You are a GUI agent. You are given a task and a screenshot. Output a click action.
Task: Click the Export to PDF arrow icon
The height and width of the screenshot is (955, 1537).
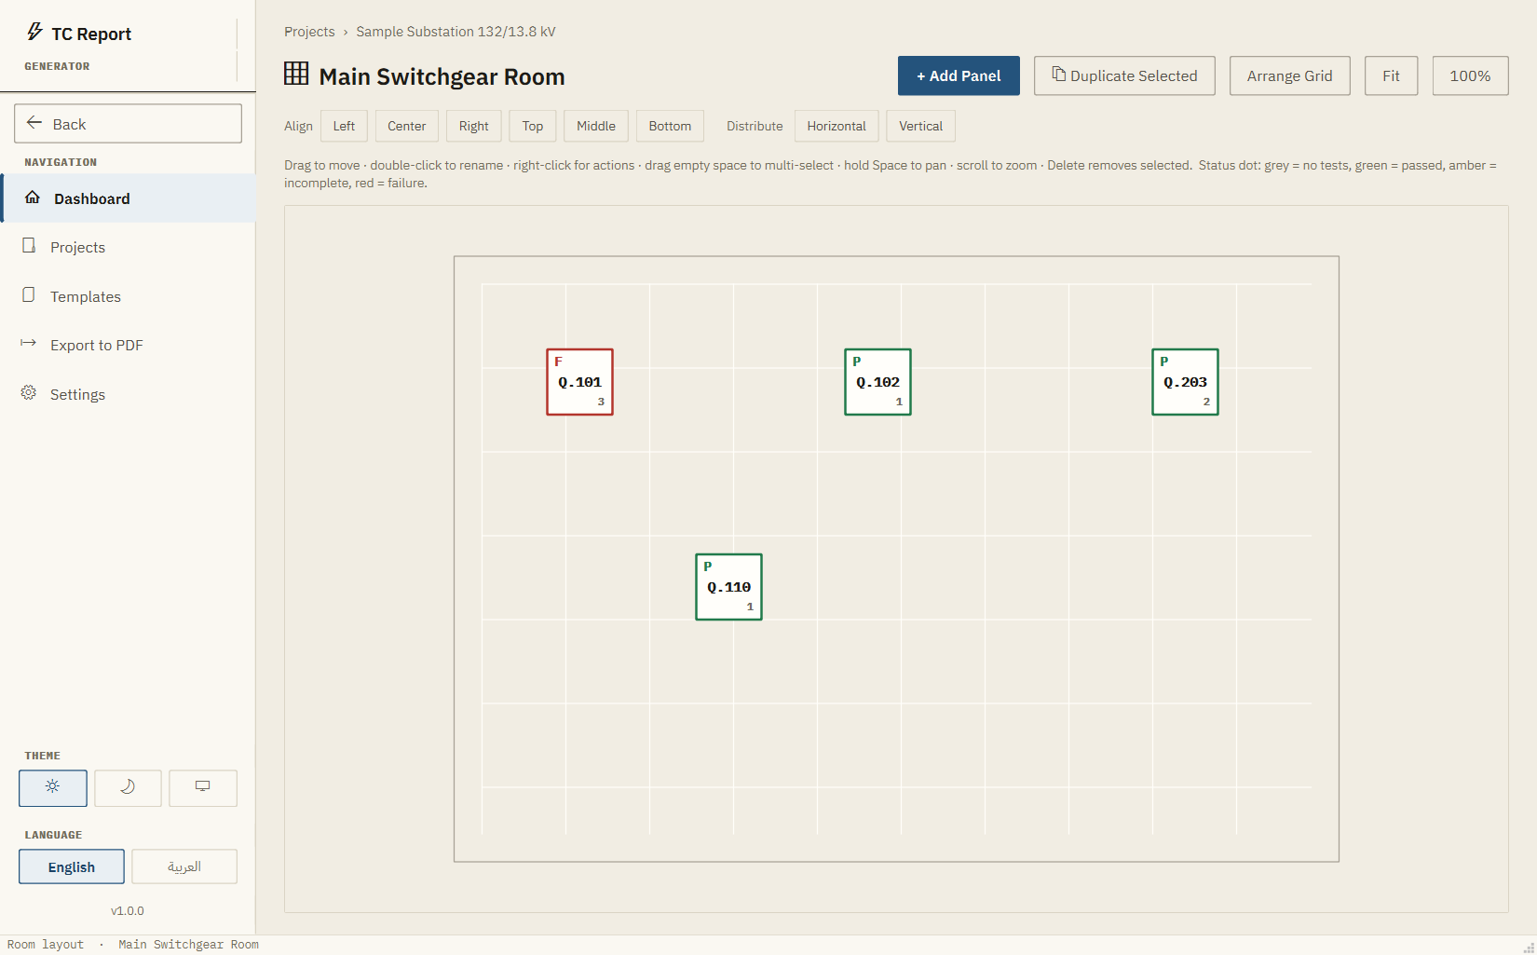pyautogui.click(x=28, y=344)
